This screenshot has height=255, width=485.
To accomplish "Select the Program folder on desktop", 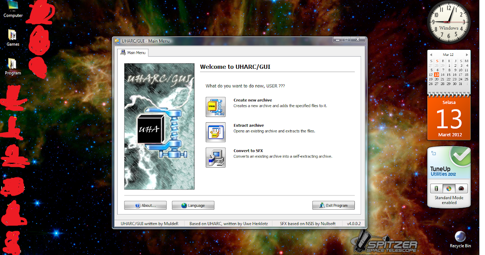I will point(13,67).
